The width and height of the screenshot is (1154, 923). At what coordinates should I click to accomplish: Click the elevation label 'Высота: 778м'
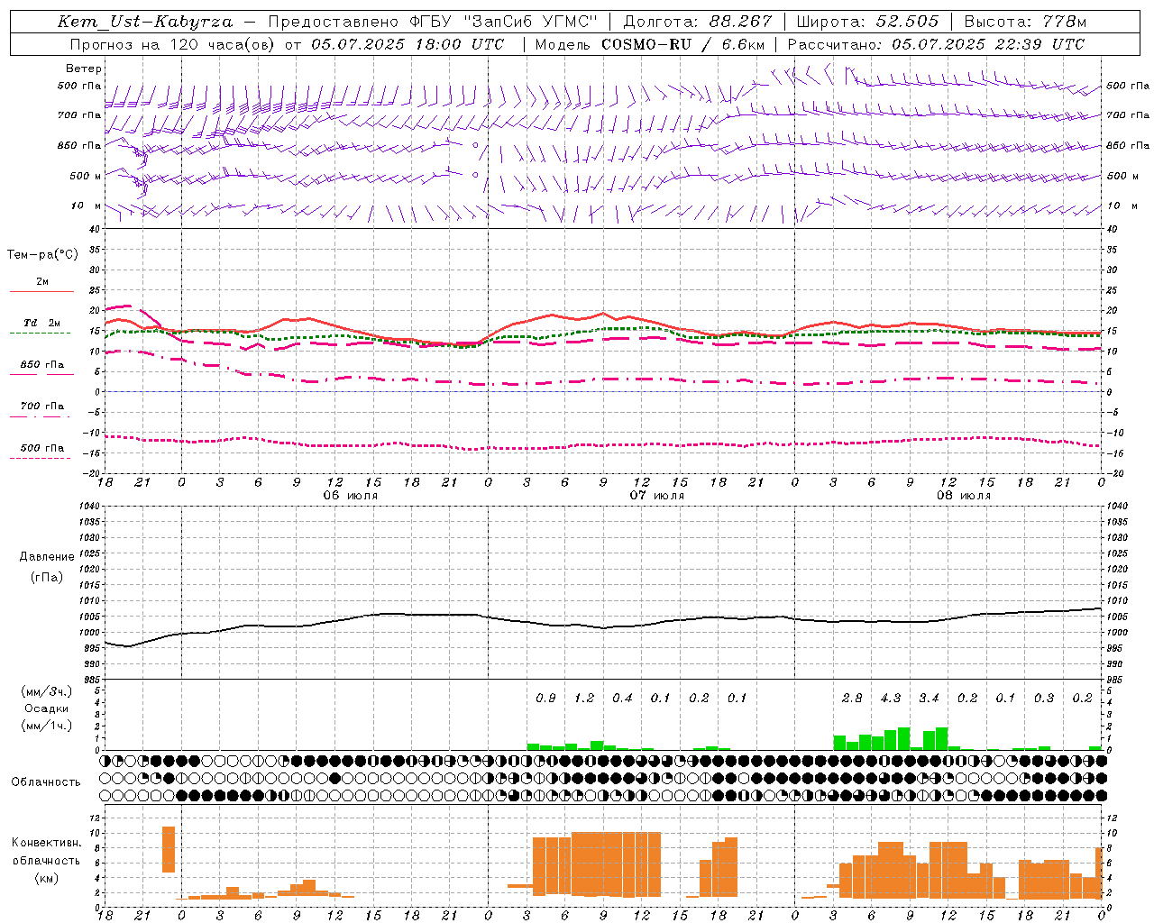pos(1025,22)
